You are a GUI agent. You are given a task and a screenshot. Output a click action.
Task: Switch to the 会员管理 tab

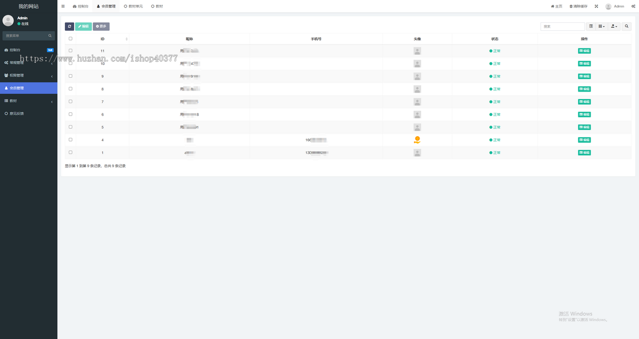tap(106, 6)
